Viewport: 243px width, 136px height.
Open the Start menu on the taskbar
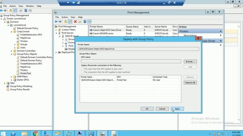[x=3, y=133]
